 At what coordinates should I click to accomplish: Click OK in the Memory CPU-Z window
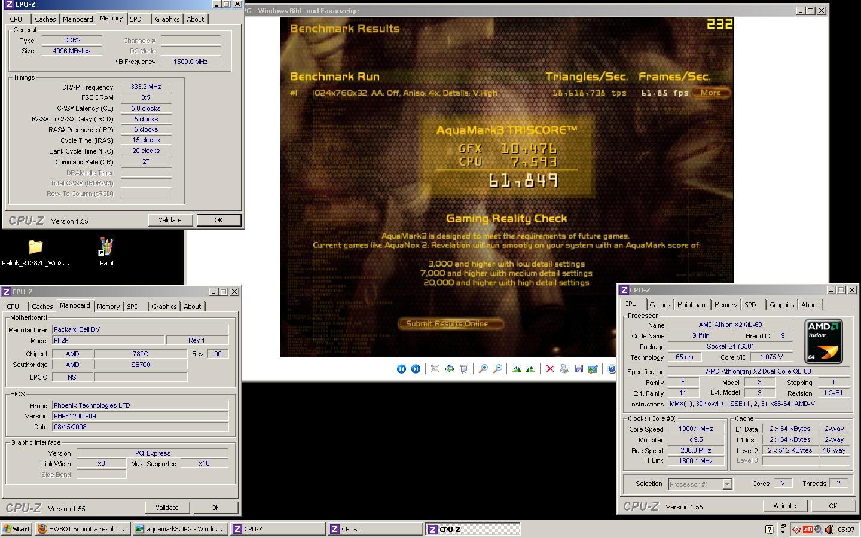[x=218, y=220]
